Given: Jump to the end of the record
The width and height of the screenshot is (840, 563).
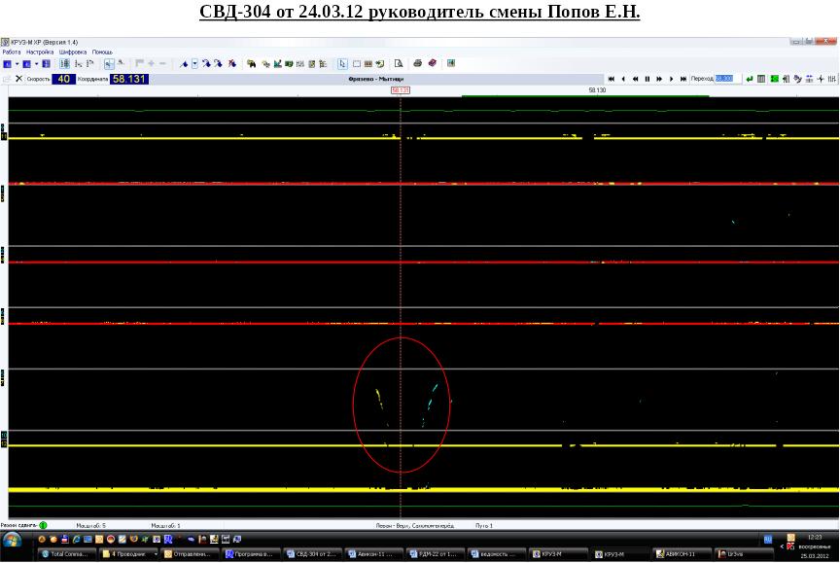Looking at the screenshot, I should (683, 79).
